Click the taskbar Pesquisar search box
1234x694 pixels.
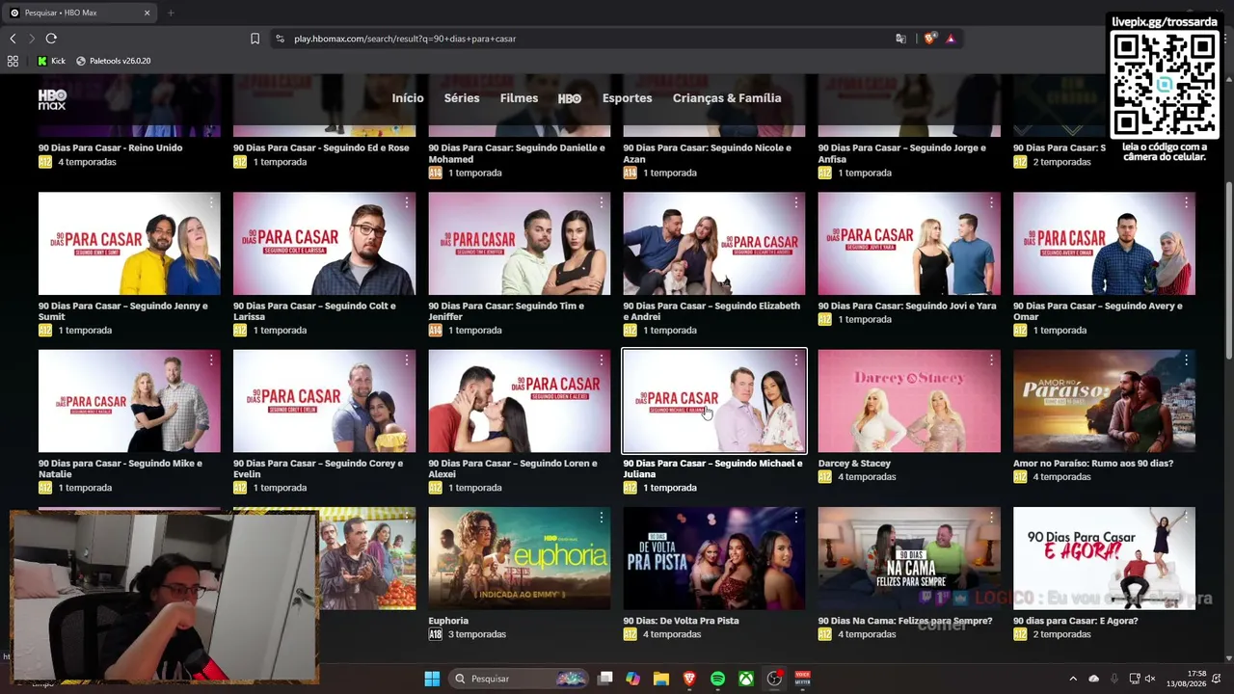(x=521, y=679)
